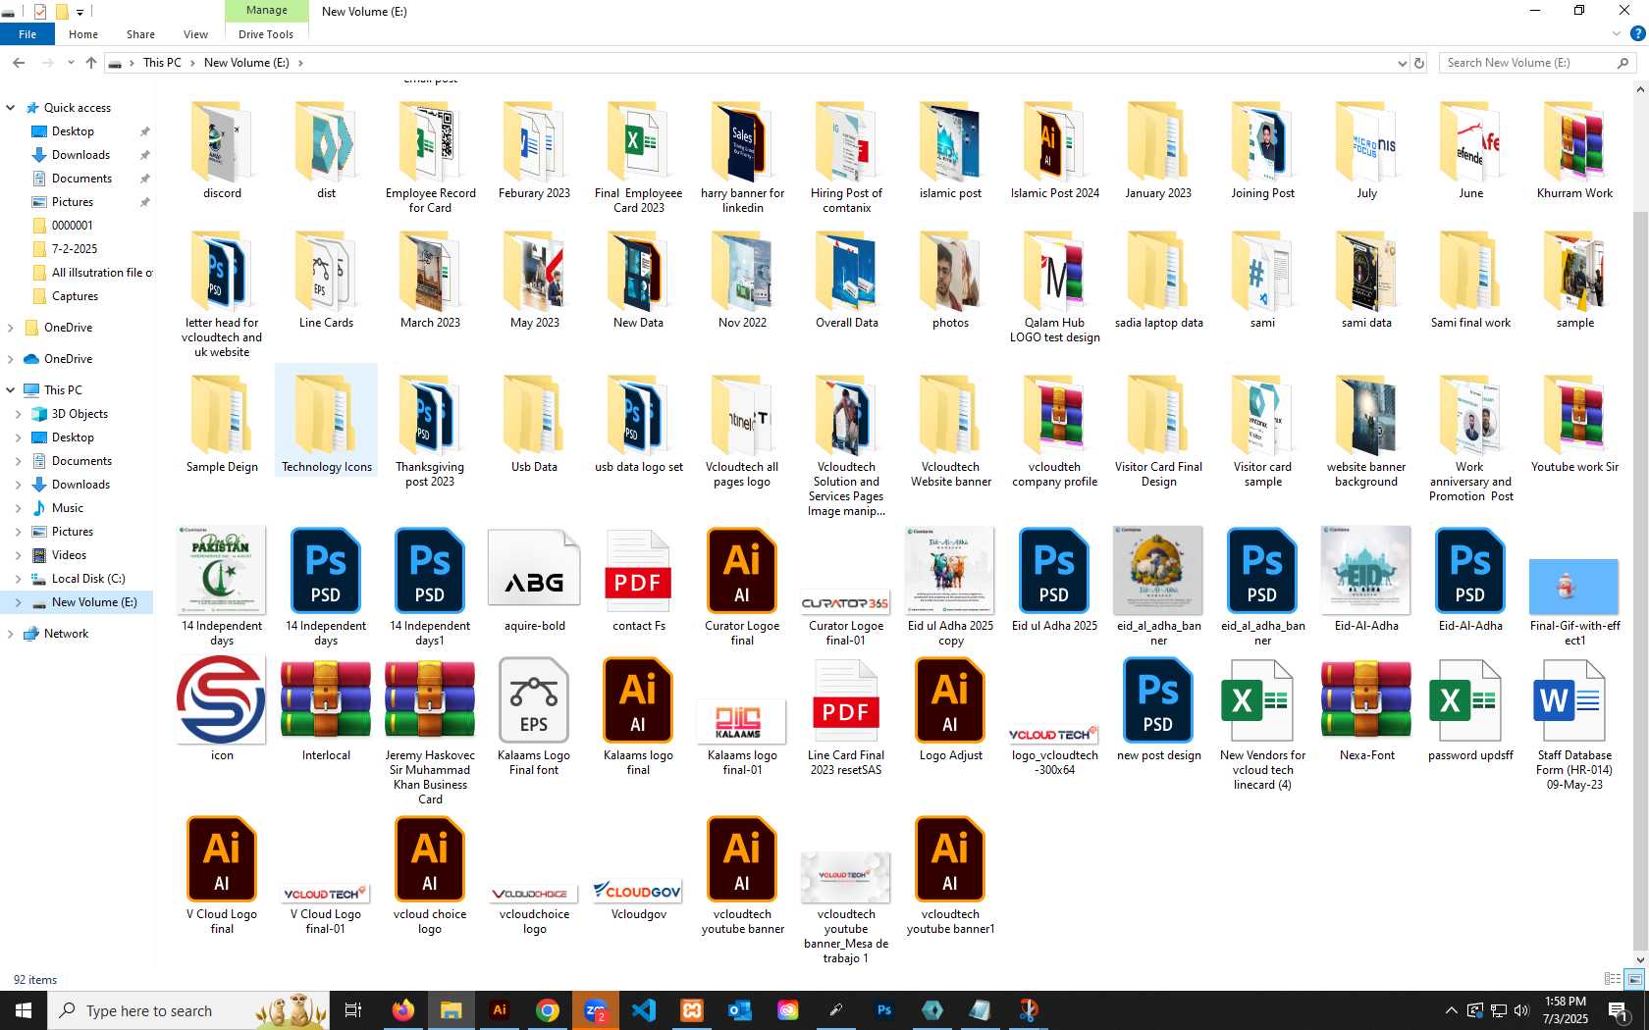Switch to details view layout icon
This screenshot has width=1649, height=1030.
tap(1612, 979)
